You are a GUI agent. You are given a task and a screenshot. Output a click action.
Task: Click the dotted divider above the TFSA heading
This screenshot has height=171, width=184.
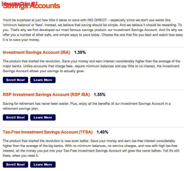point(93,127)
